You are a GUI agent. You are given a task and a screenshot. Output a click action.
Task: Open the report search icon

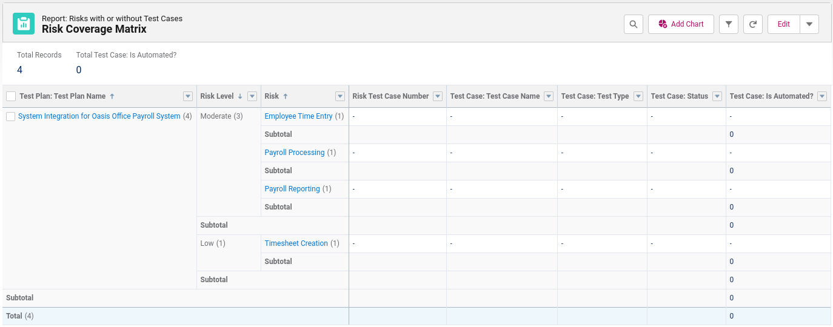point(633,24)
